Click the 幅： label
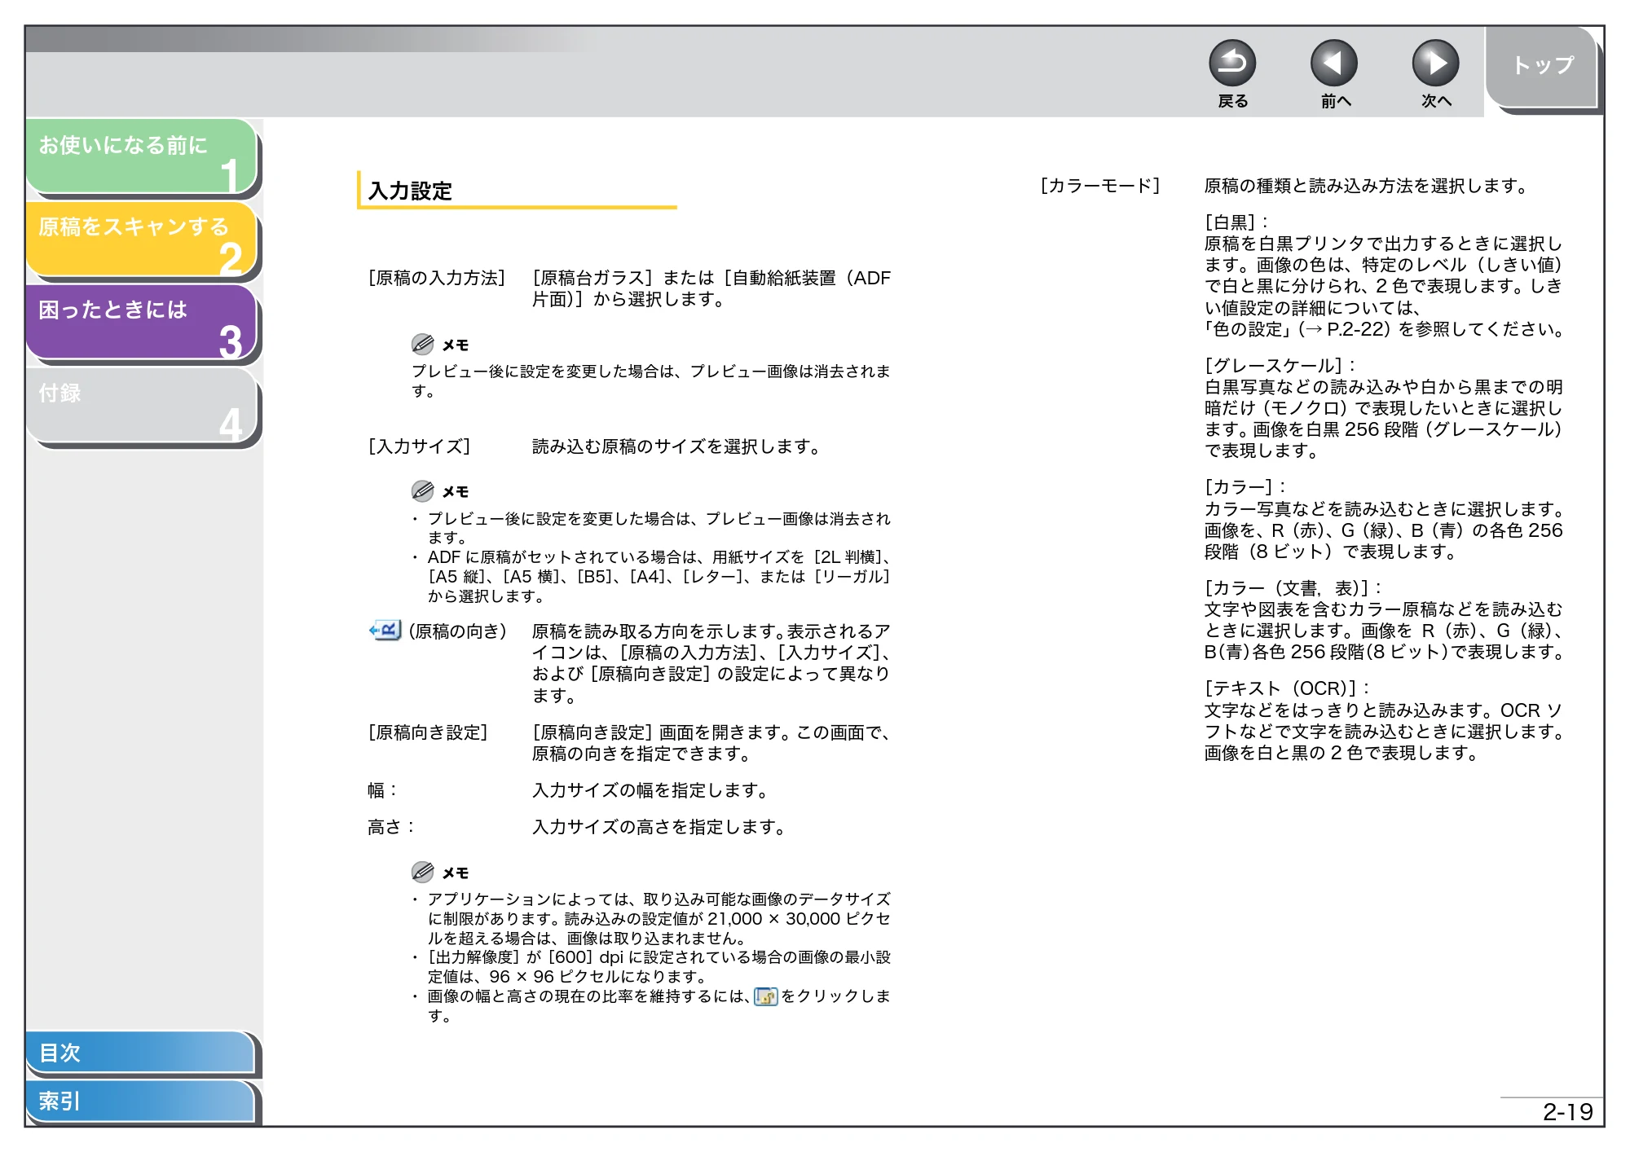 382,790
